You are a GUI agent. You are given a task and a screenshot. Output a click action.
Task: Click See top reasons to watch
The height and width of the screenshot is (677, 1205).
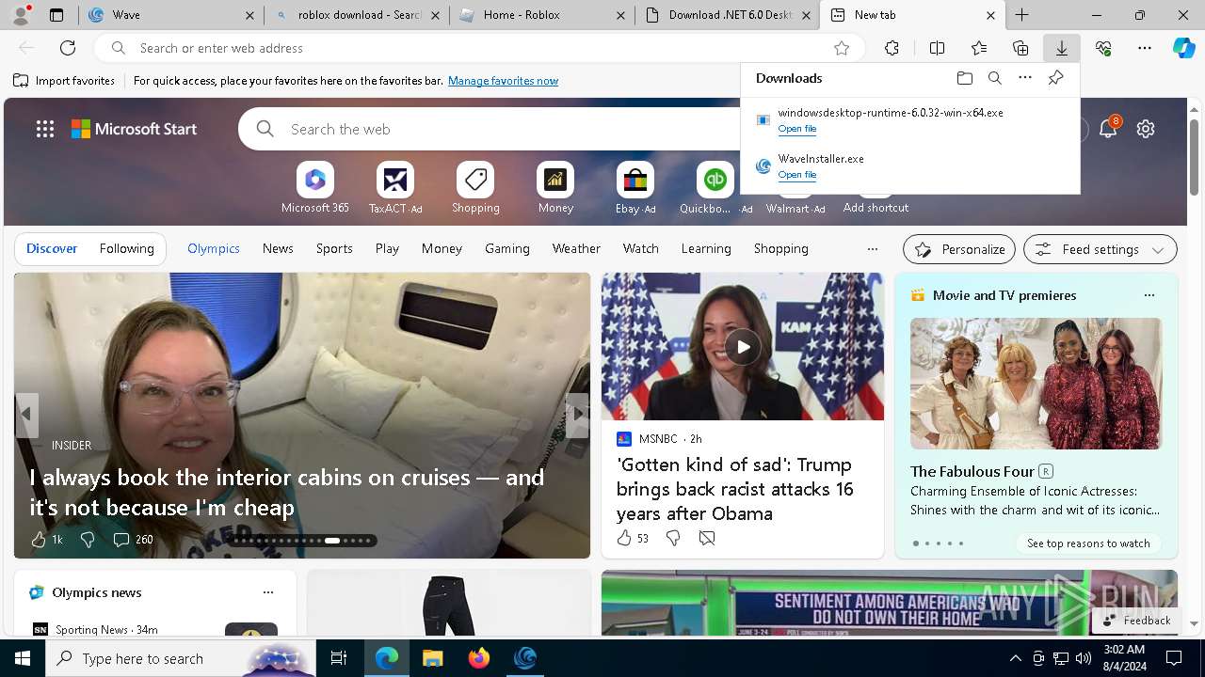coord(1088,543)
